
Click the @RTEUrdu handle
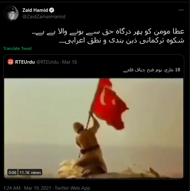point(47,62)
